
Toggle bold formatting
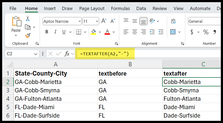[47, 32]
